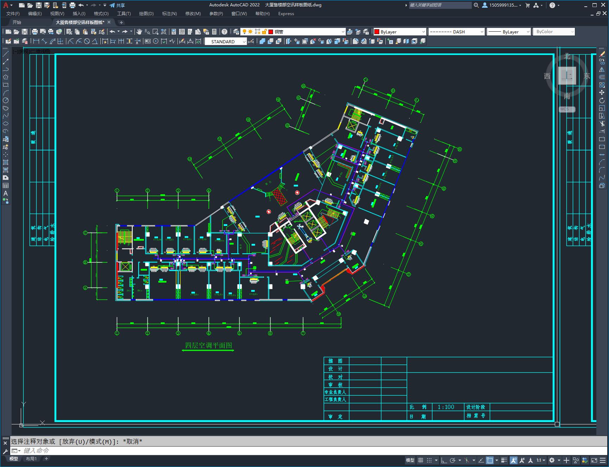Toggle the drawing grid display

pos(420,460)
